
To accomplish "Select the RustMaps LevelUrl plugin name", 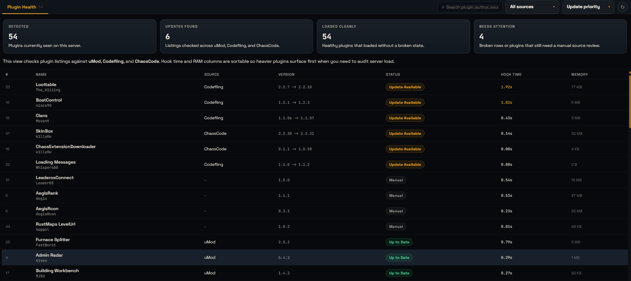I will (56, 224).
